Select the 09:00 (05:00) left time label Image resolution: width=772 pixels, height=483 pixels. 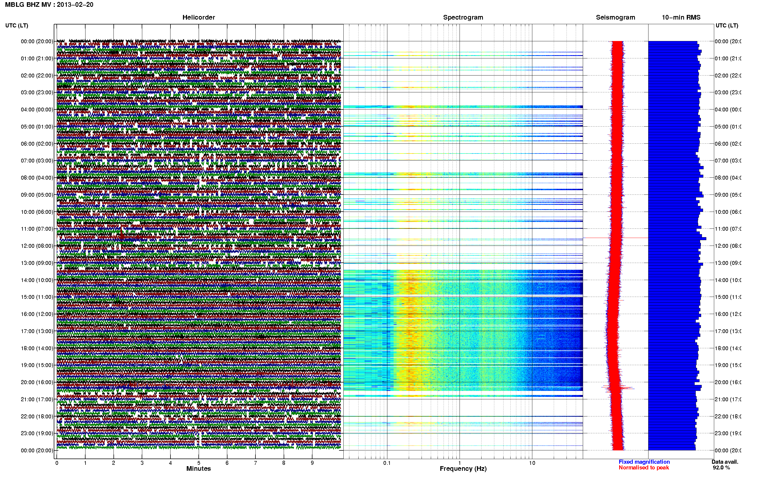coord(37,195)
